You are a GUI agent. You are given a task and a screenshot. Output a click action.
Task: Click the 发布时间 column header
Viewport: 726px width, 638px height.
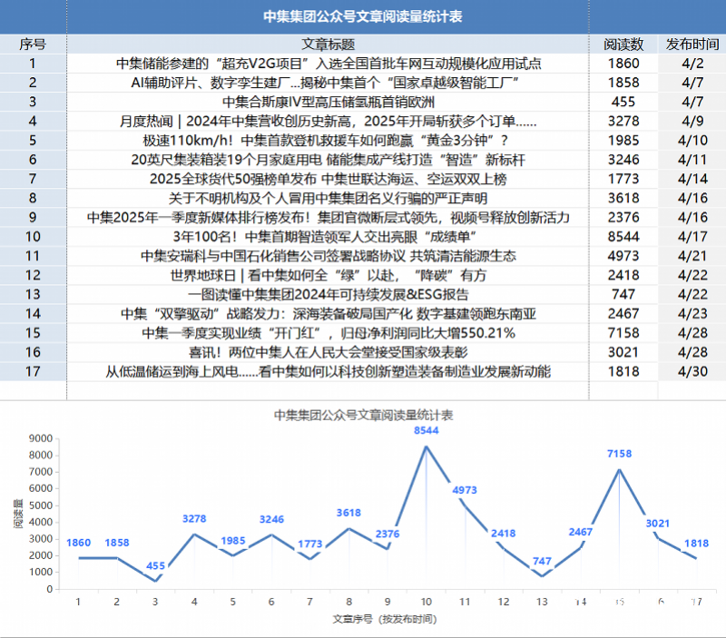point(692,44)
